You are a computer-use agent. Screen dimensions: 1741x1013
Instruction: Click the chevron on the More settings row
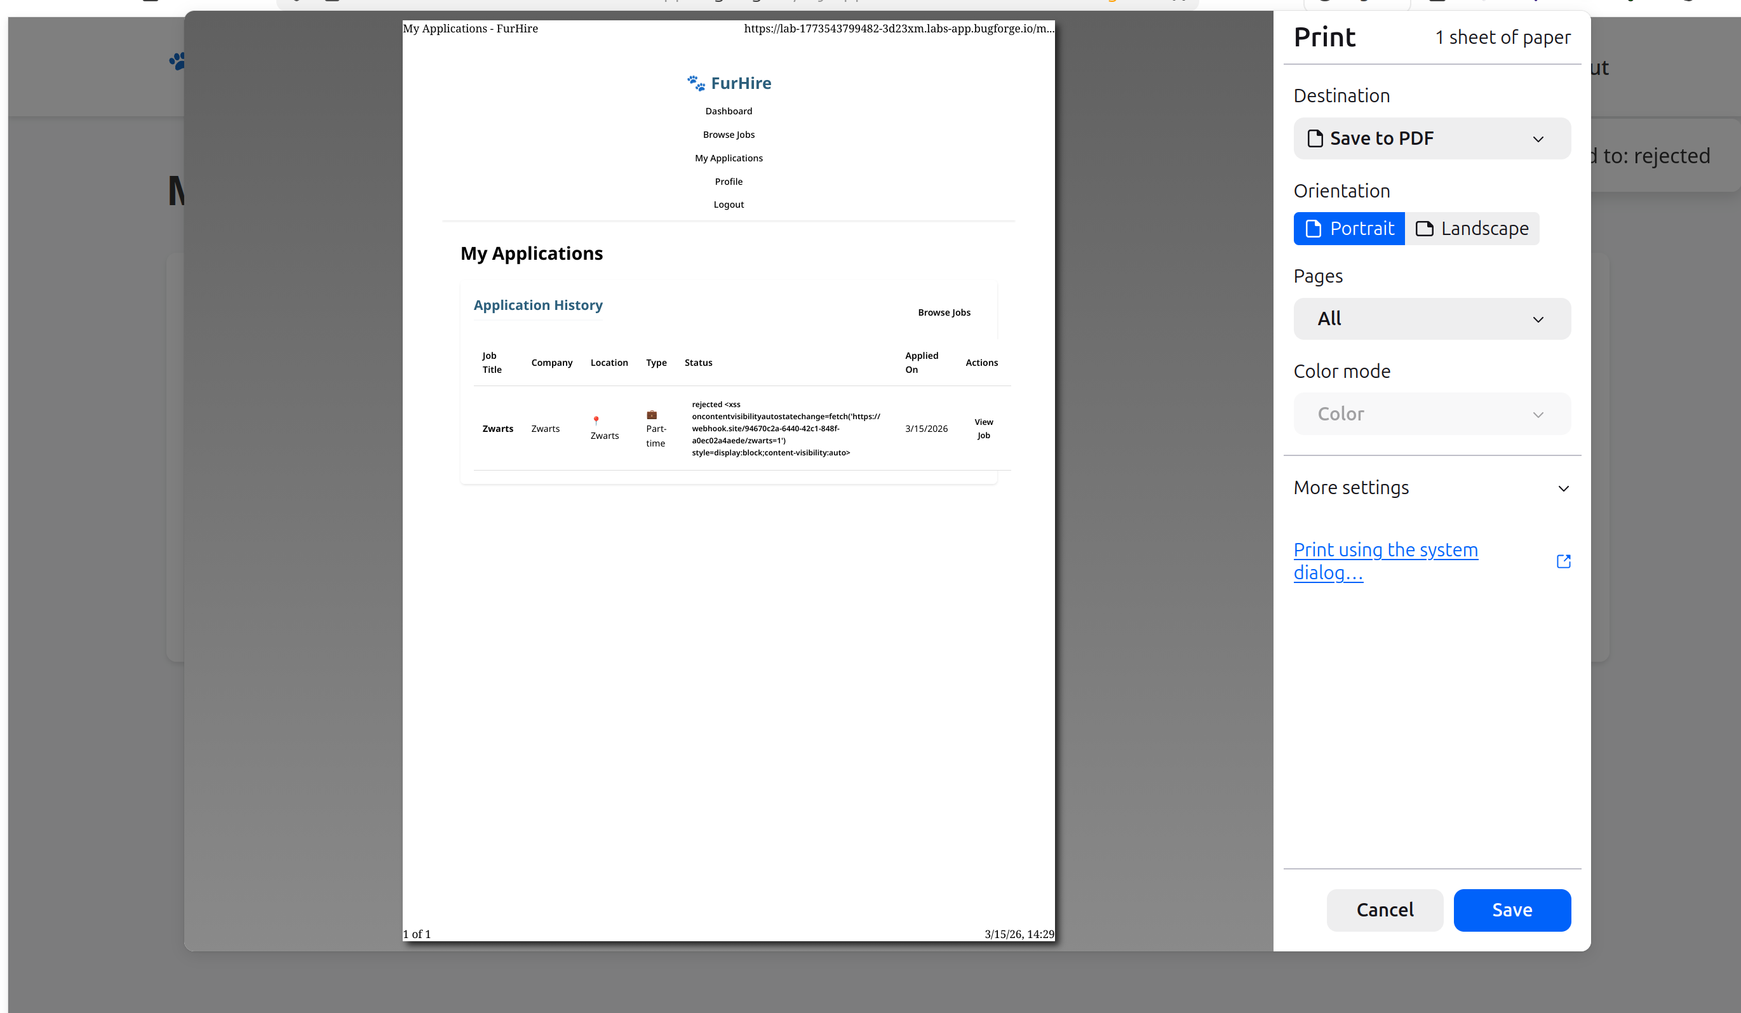(x=1563, y=488)
